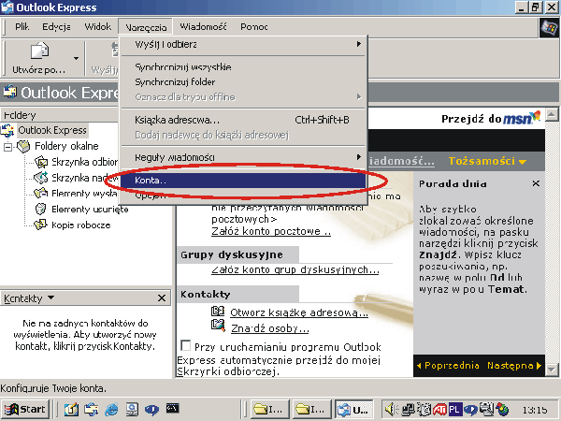561x421 pixels.
Task: Click the Internet Explorer quick launch icon
Action: [x=112, y=409]
